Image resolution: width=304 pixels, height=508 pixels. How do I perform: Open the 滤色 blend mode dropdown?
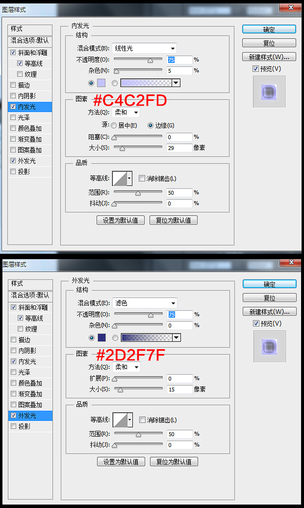pos(145,303)
